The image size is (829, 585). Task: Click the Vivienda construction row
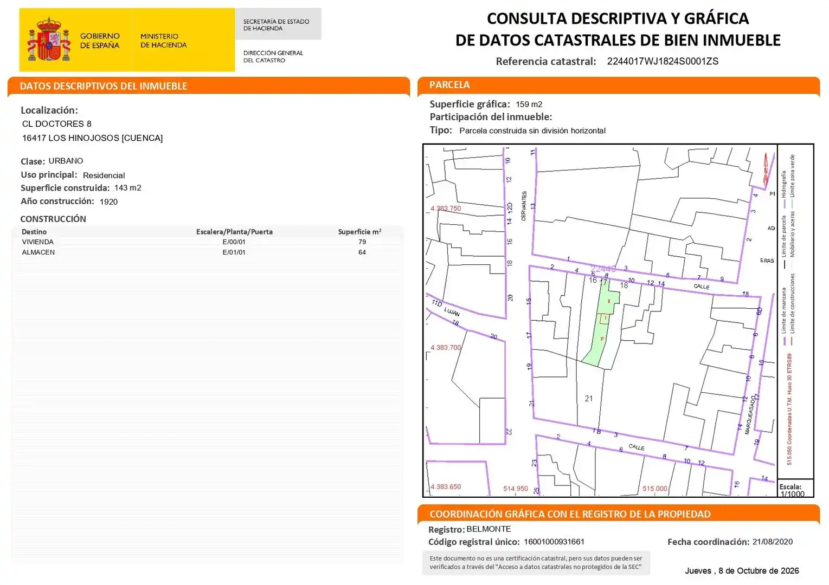click(x=207, y=242)
